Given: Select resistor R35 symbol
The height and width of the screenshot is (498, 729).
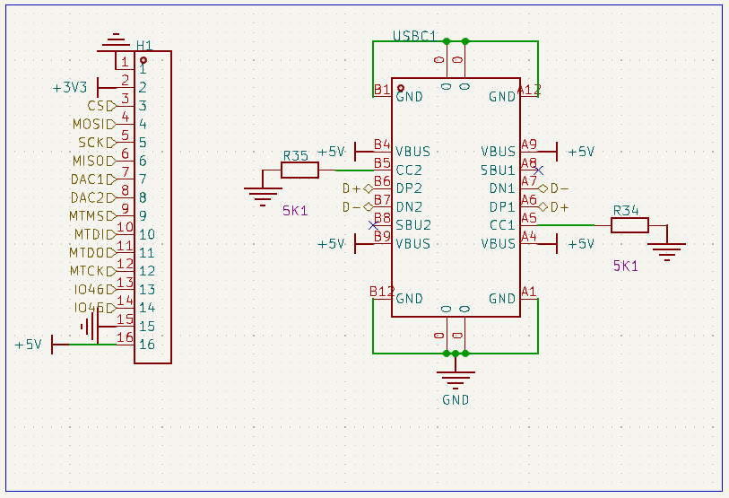Looking at the screenshot, I should 299,170.
